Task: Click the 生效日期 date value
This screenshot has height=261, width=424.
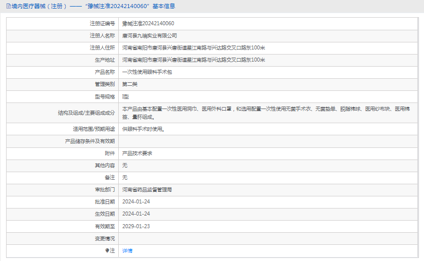Action: tap(136, 214)
